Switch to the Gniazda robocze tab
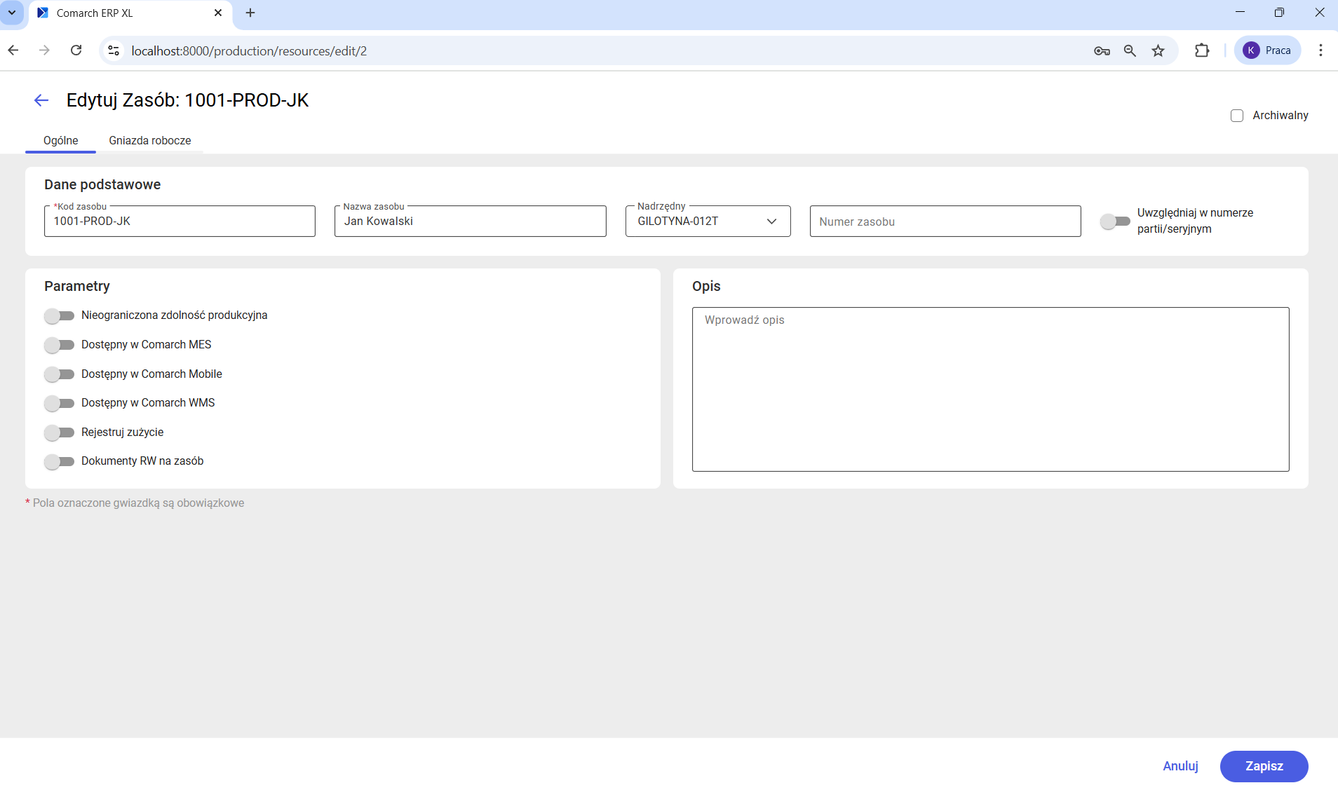This screenshot has height=790, width=1338. point(149,140)
